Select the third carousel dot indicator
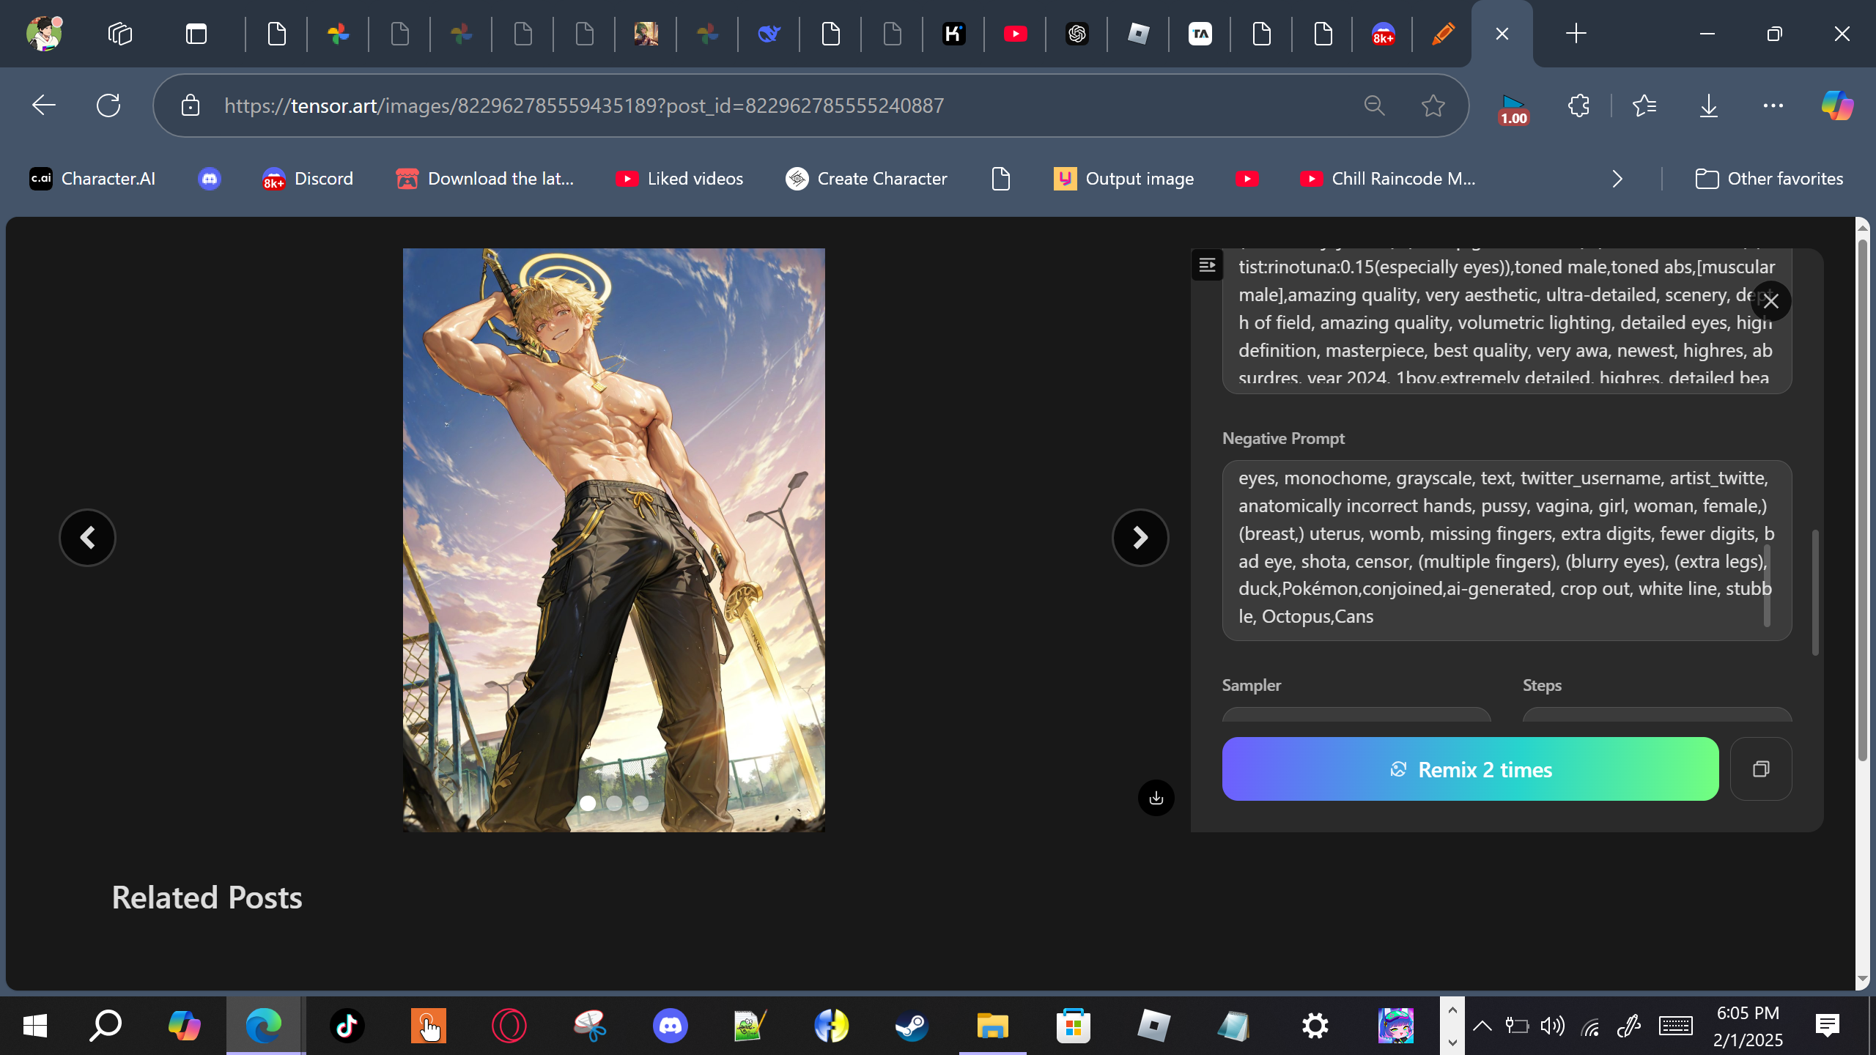The image size is (1876, 1055). (x=640, y=803)
